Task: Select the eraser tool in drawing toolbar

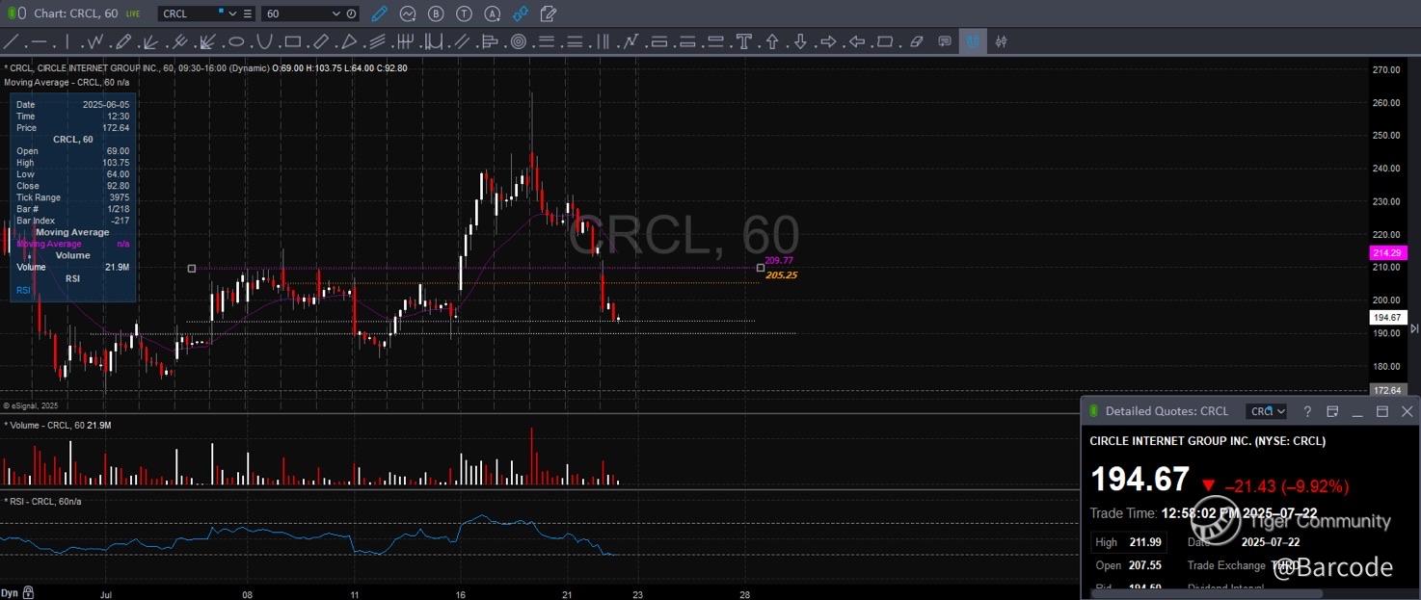Action: click(916, 41)
